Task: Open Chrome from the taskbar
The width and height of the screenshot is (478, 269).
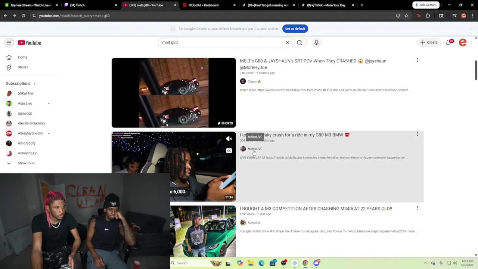Action: tap(305, 263)
